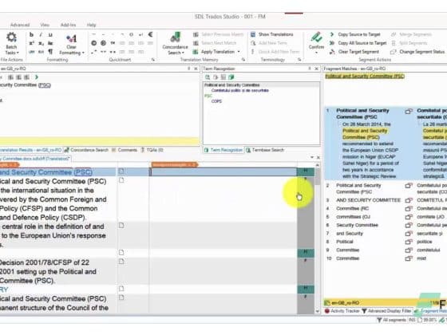
Task: Open the Batch Tasks dropdown arrow
Action: 18,53
